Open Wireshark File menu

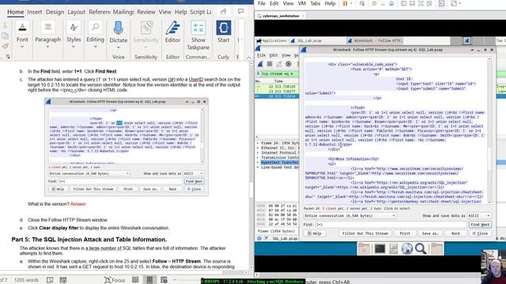261,55
